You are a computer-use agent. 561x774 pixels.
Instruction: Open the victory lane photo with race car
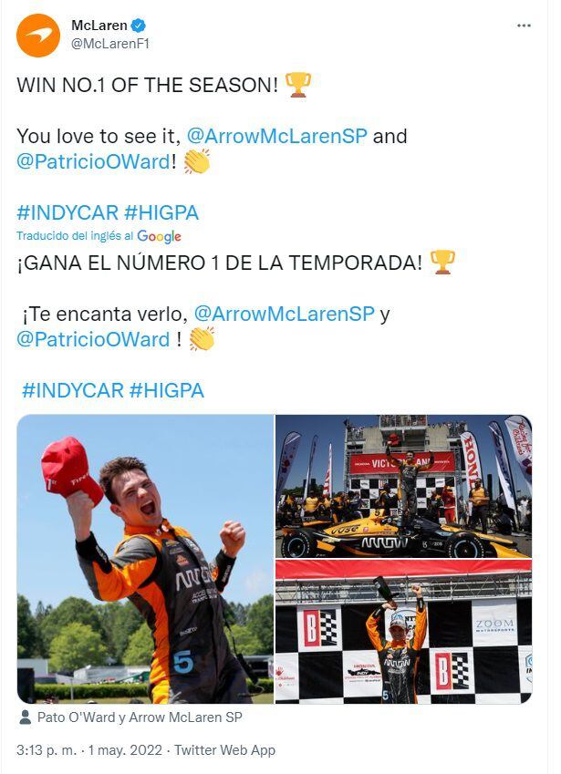[403, 486]
